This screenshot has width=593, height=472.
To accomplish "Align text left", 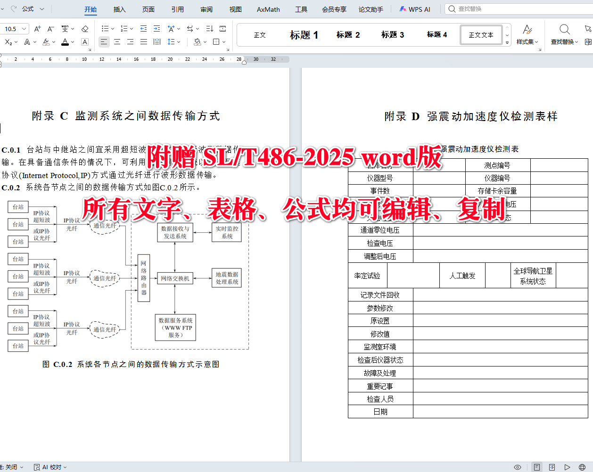I will 104,42.
